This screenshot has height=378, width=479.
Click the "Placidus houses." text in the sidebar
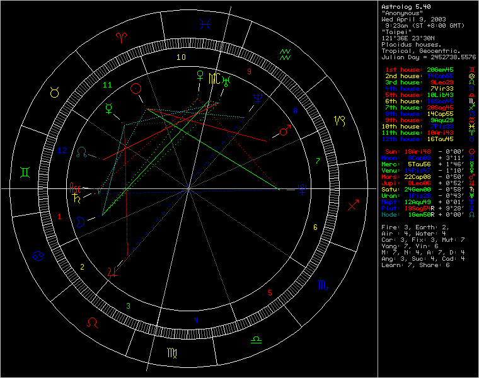point(412,44)
